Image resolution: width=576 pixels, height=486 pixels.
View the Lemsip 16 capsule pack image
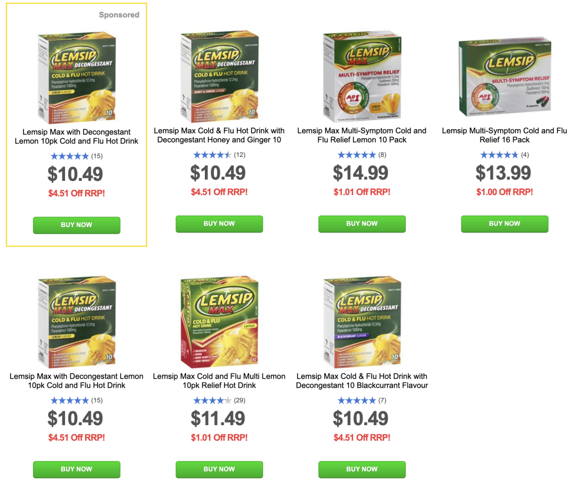(505, 76)
